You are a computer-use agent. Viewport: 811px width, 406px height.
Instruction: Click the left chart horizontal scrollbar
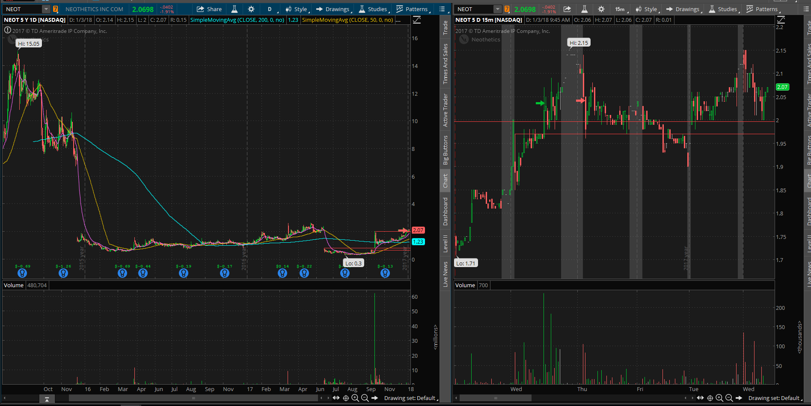pos(193,398)
